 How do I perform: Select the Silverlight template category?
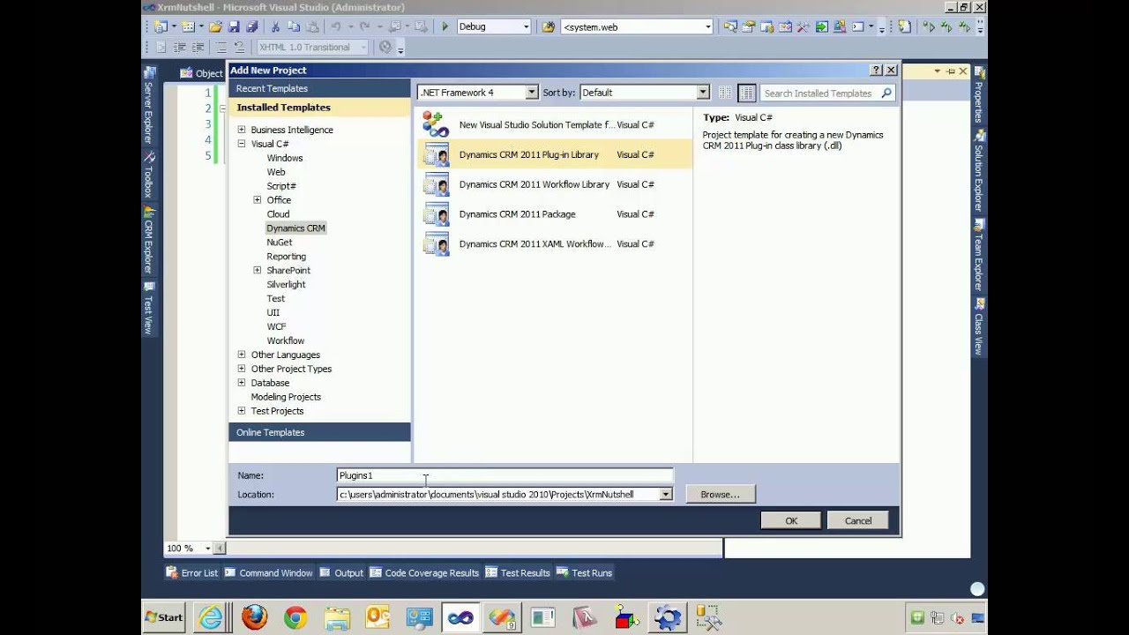(x=286, y=285)
